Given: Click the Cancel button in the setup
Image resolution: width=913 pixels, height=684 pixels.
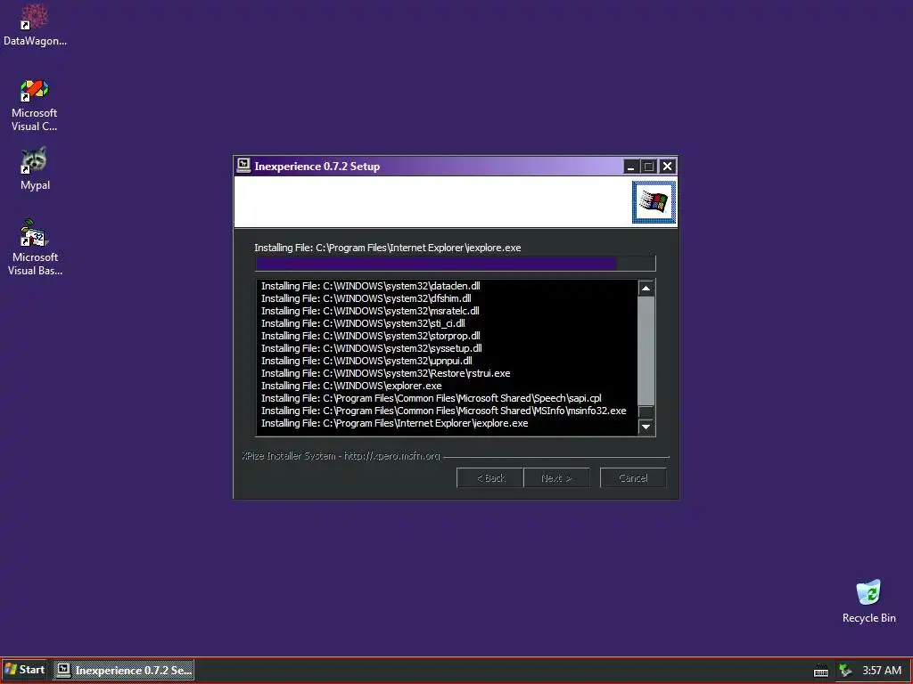Looking at the screenshot, I should (x=633, y=478).
